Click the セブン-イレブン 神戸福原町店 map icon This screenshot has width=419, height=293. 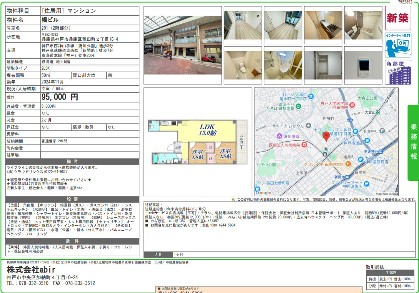click(x=361, y=160)
